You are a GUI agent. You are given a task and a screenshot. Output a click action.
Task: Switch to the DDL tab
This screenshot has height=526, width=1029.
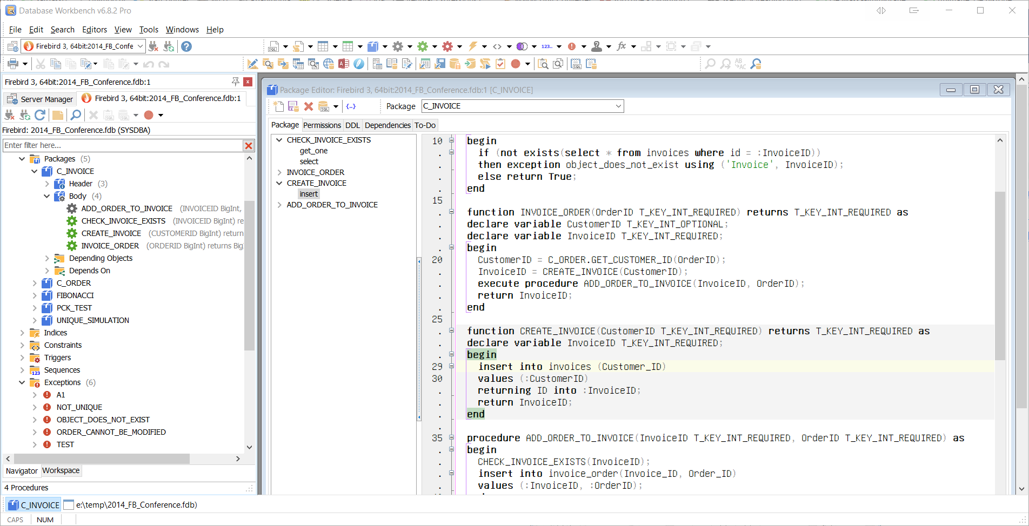coord(352,125)
